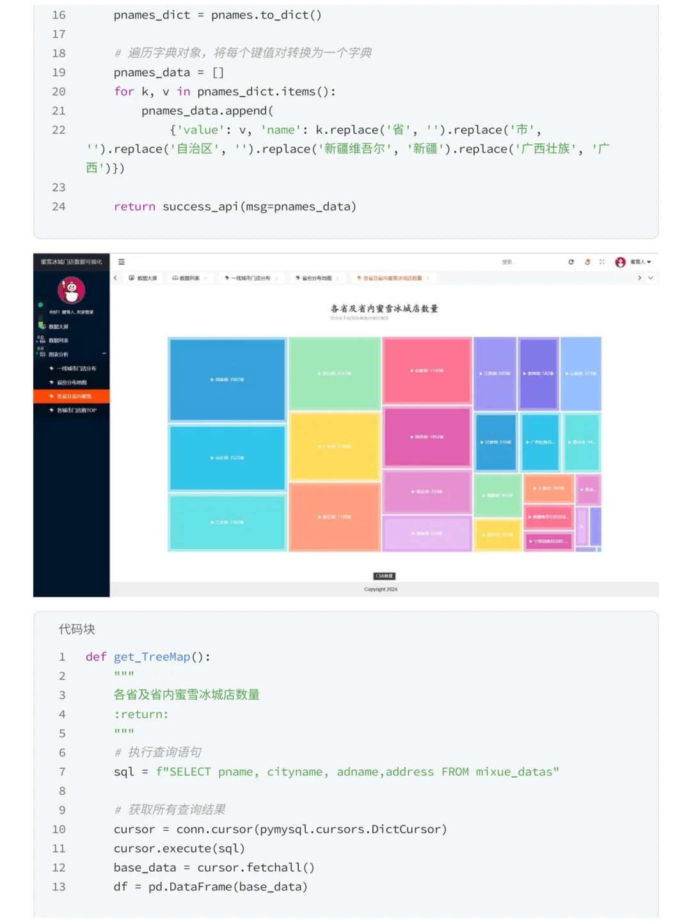Image resolution: width=691 pixels, height=921 pixels.
Task: Drill into the 江苏省 treemap tile
Action: pyautogui.click(x=227, y=523)
